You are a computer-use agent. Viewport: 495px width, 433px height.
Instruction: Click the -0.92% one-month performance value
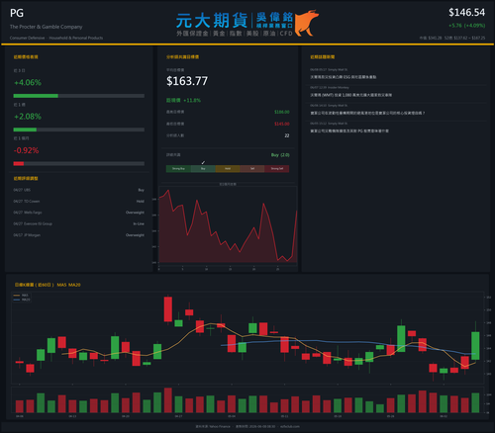tap(26, 150)
